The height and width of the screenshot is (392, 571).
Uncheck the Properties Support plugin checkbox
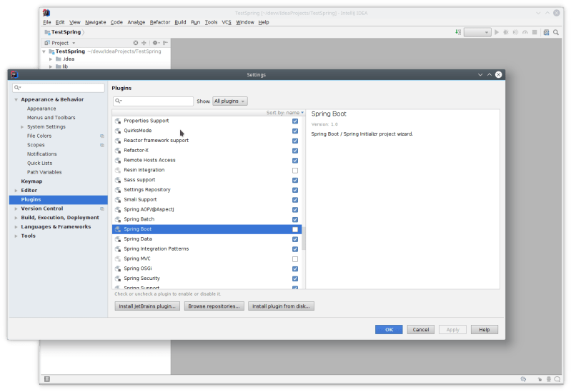295,121
